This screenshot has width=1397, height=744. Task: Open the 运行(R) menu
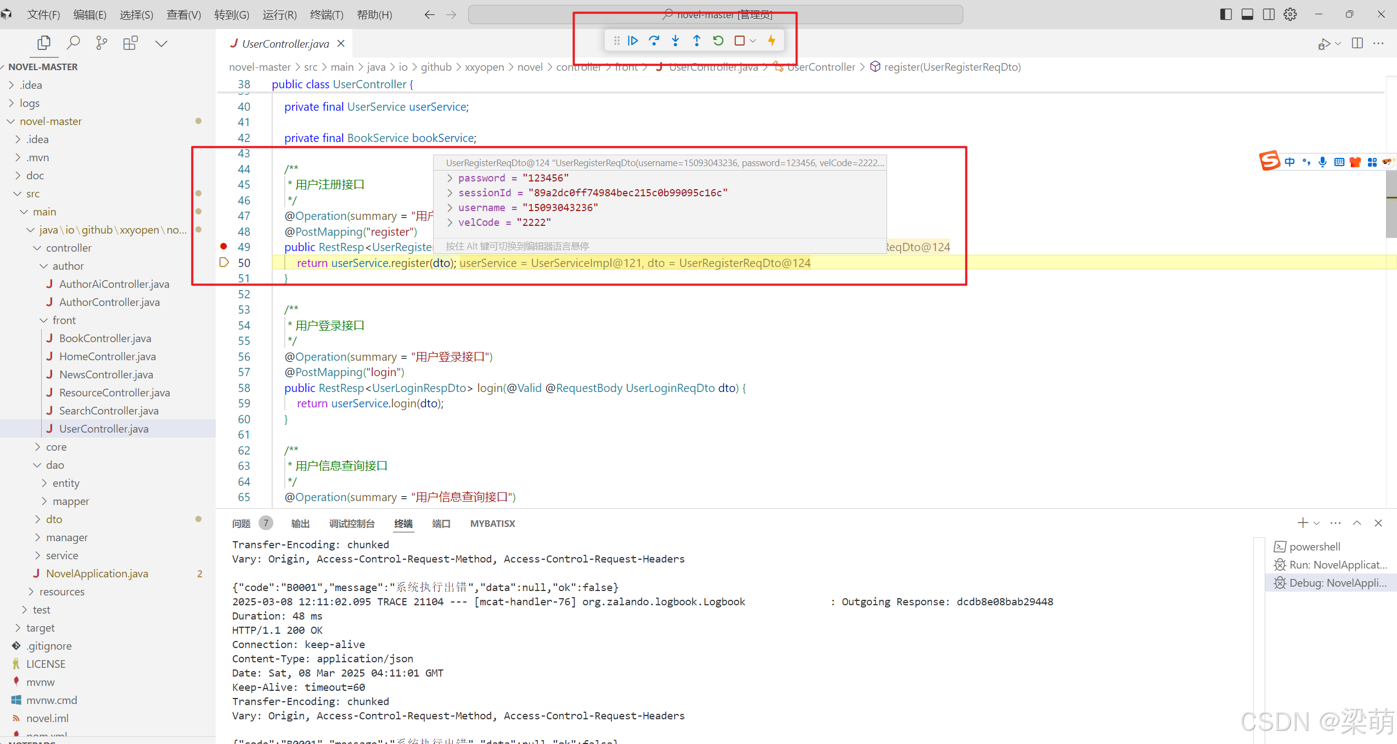coord(279,15)
